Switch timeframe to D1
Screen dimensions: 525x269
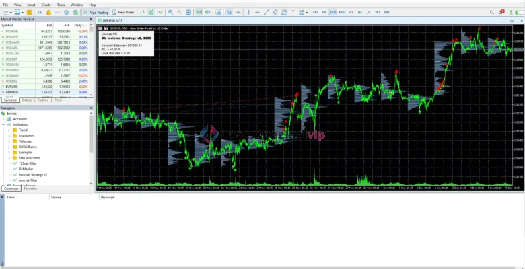click(369, 12)
